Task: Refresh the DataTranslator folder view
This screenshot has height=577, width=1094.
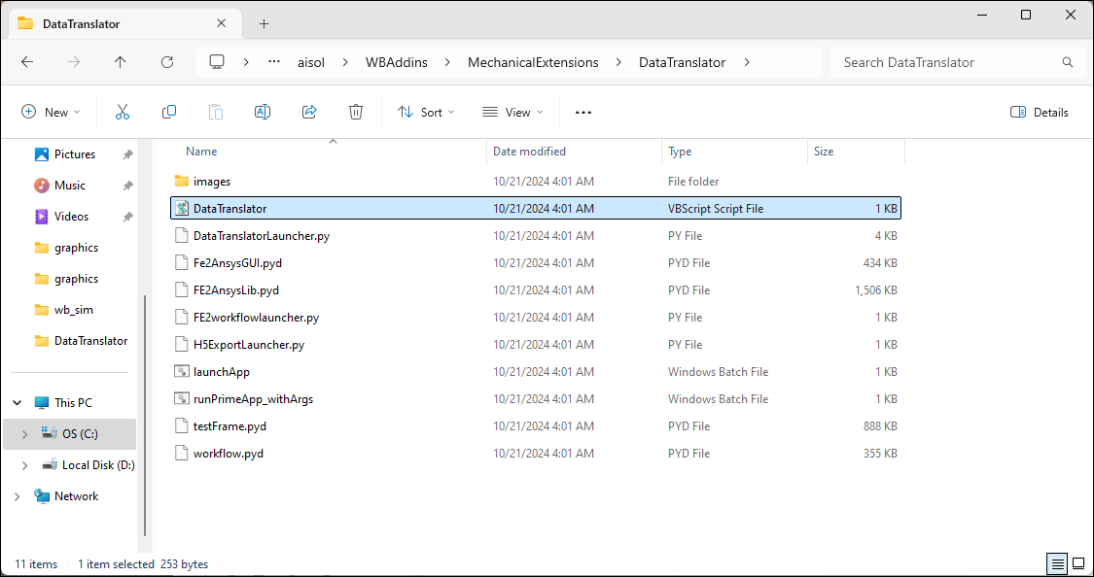Action: 166,61
